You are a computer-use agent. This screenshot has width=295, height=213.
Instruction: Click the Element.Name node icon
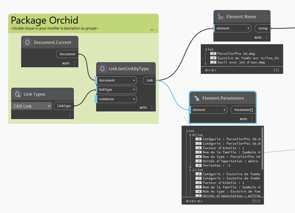pyautogui.click(x=220, y=16)
